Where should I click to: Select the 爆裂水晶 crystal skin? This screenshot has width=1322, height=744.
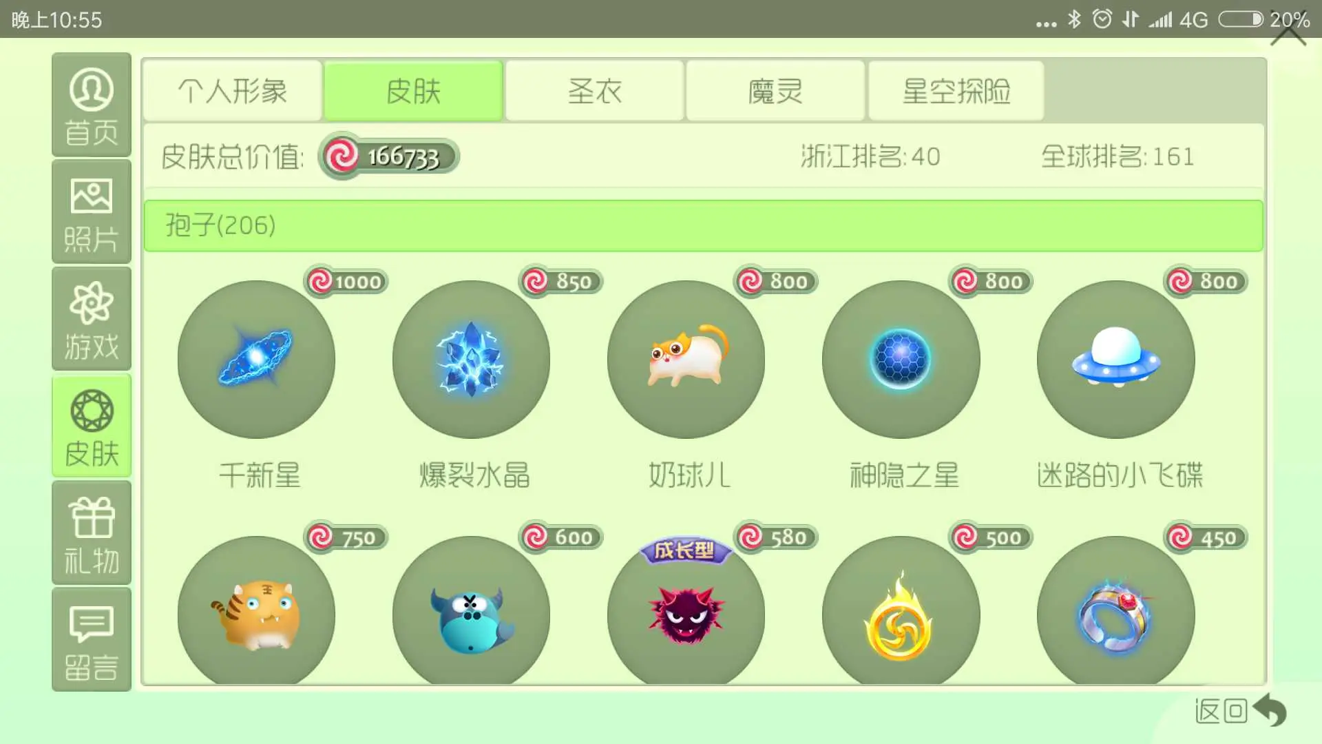(471, 359)
